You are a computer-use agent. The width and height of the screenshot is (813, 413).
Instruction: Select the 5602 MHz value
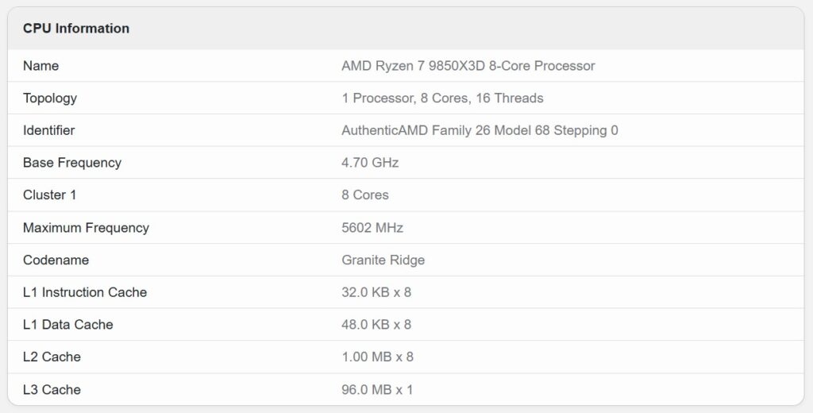(x=372, y=228)
